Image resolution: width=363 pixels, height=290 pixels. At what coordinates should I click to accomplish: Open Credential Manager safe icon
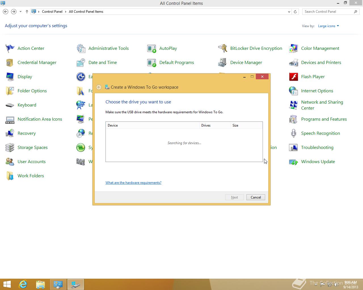pos(10,63)
